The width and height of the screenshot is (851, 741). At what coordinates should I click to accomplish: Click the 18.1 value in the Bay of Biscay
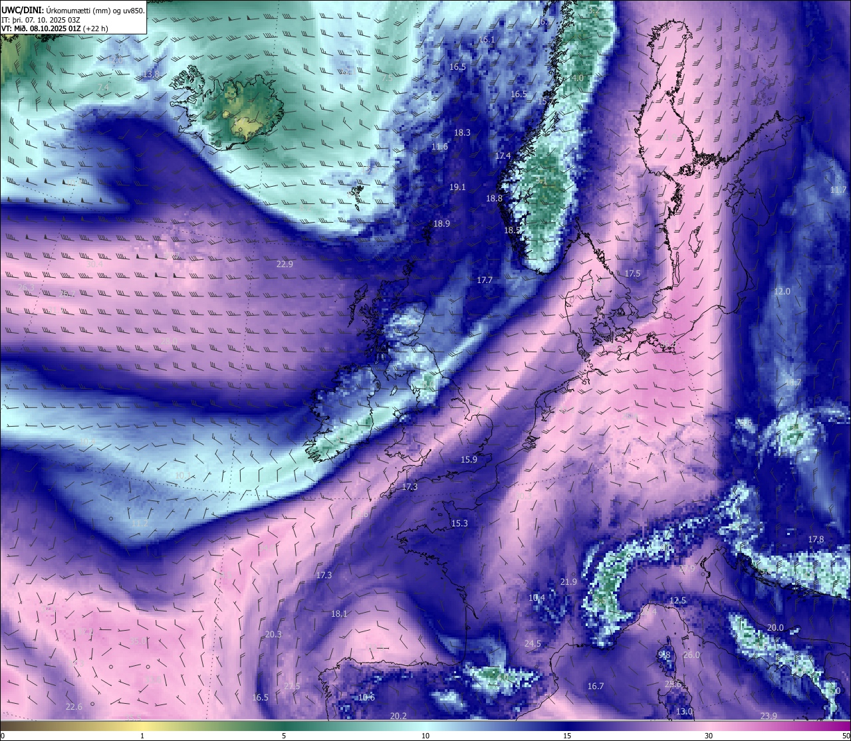(x=339, y=614)
